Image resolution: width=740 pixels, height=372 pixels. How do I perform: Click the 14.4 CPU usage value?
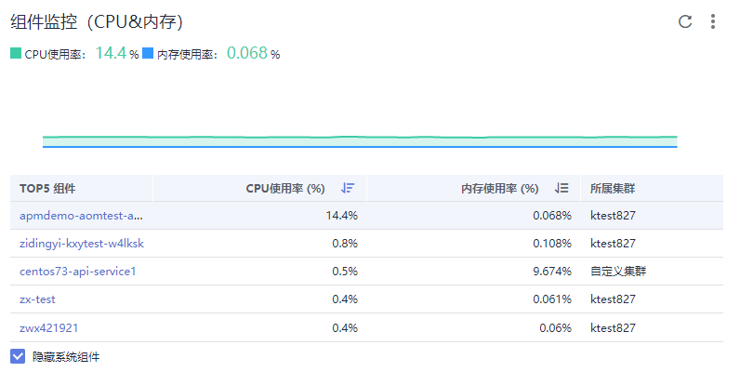(111, 53)
